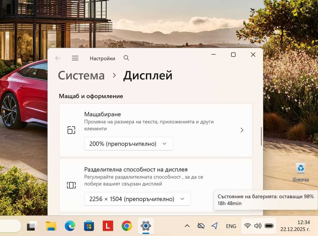Expand Мащабиране details with the right chevron
Viewport: 318px width, 236px height.
[242, 130]
